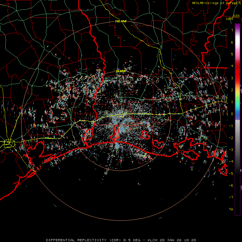
Task: Click the KLCH station identifier in the caption
Action: (x=152, y=240)
